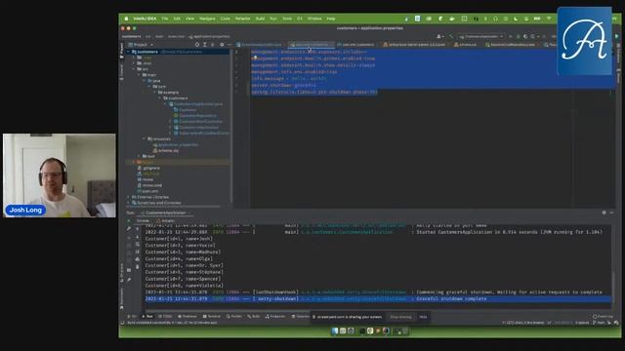Image resolution: width=625 pixels, height=351 pixels.
Task: Click the Rerun icon in Run panel
Action: click(129, 221)
